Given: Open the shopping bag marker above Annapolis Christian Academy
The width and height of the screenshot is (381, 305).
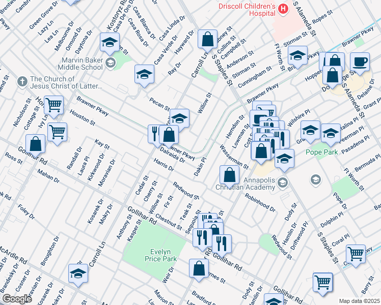Looking at the screenshot, I should pyautogui.click(x=229, y=175).
